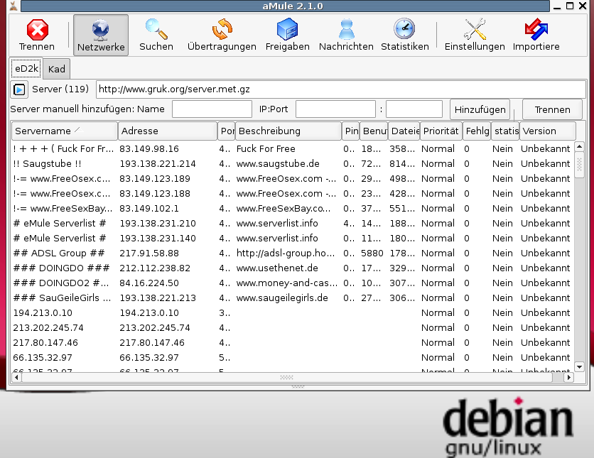Sort by Version column header
594x458 pixels.
[x=548, y=131]
